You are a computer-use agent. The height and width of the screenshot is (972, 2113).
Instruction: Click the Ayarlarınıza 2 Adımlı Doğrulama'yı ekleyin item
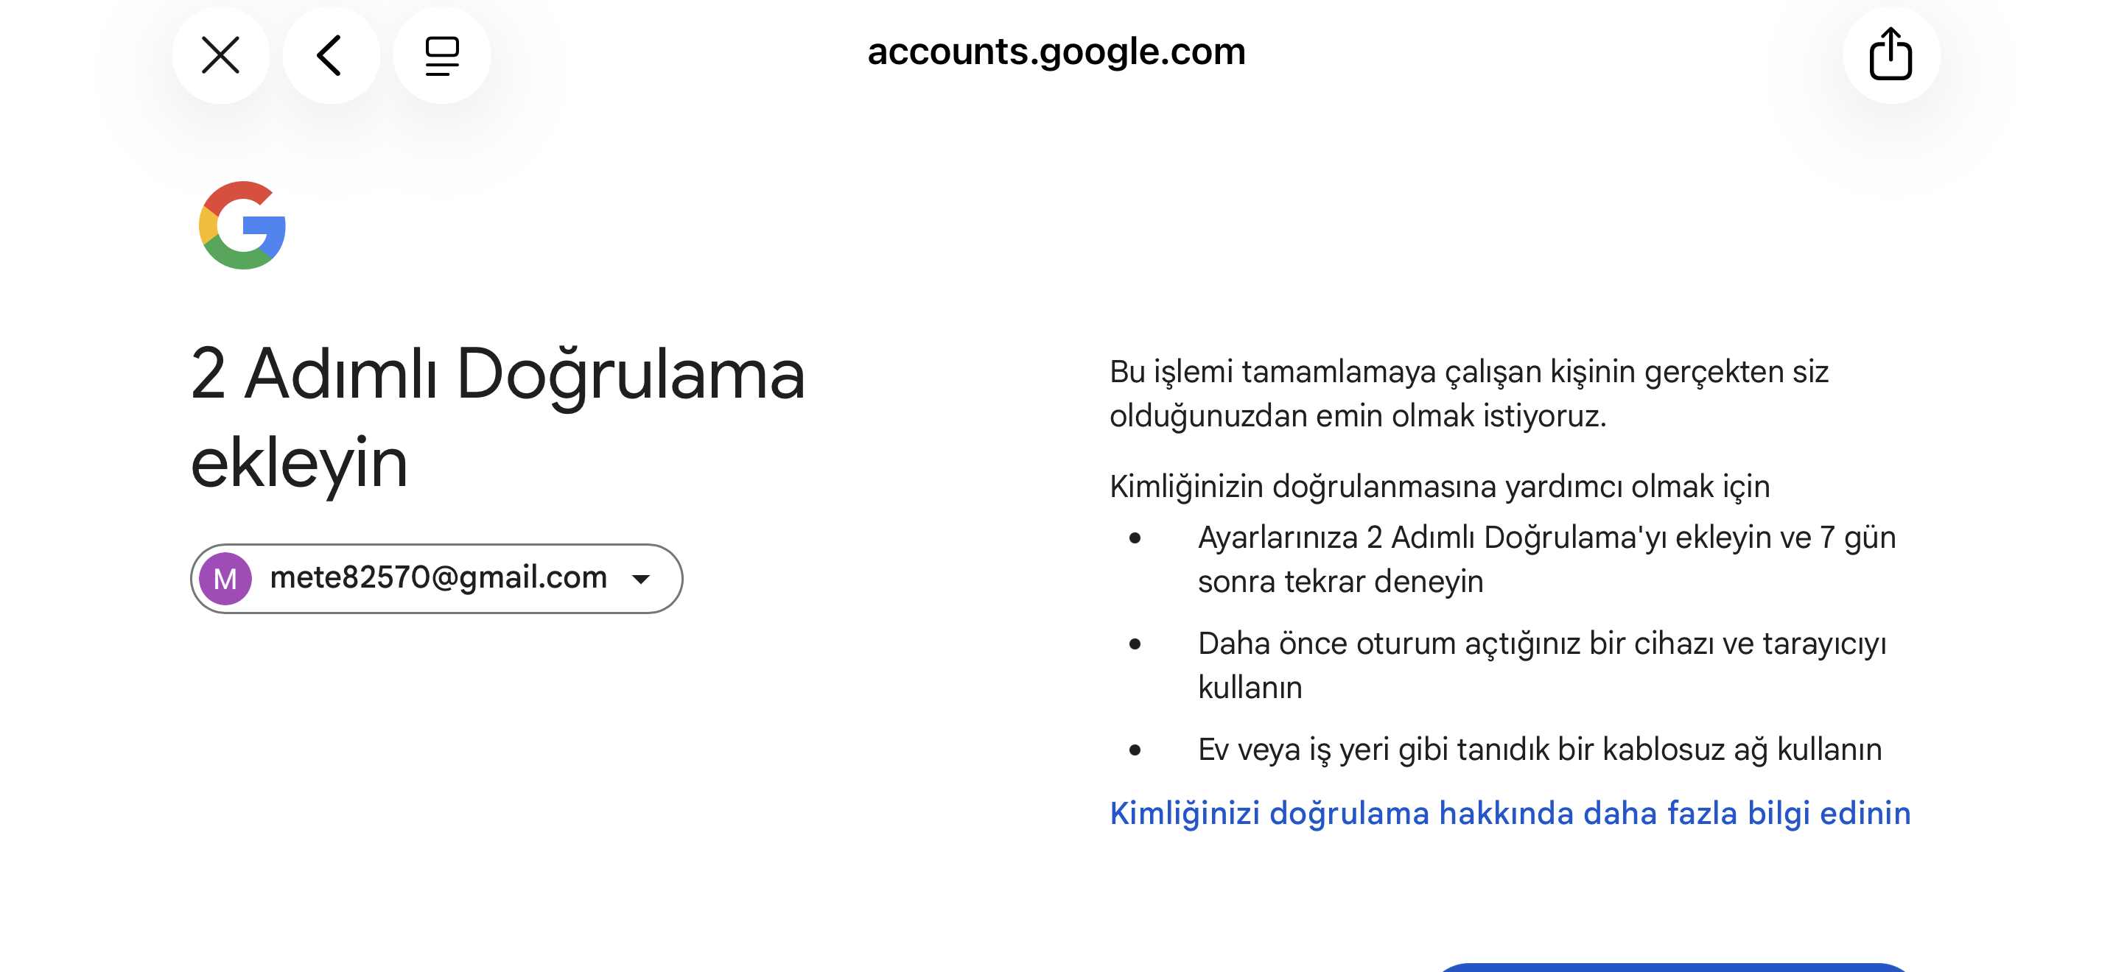coord(1547,559)
